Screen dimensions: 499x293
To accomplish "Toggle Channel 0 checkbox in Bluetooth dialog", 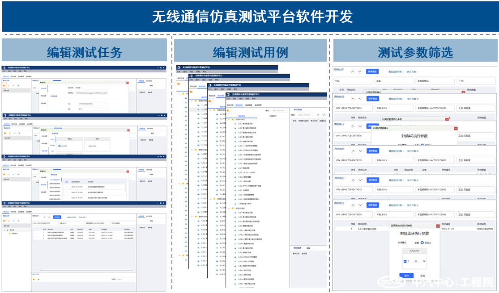I will click(x=405, y=261).
